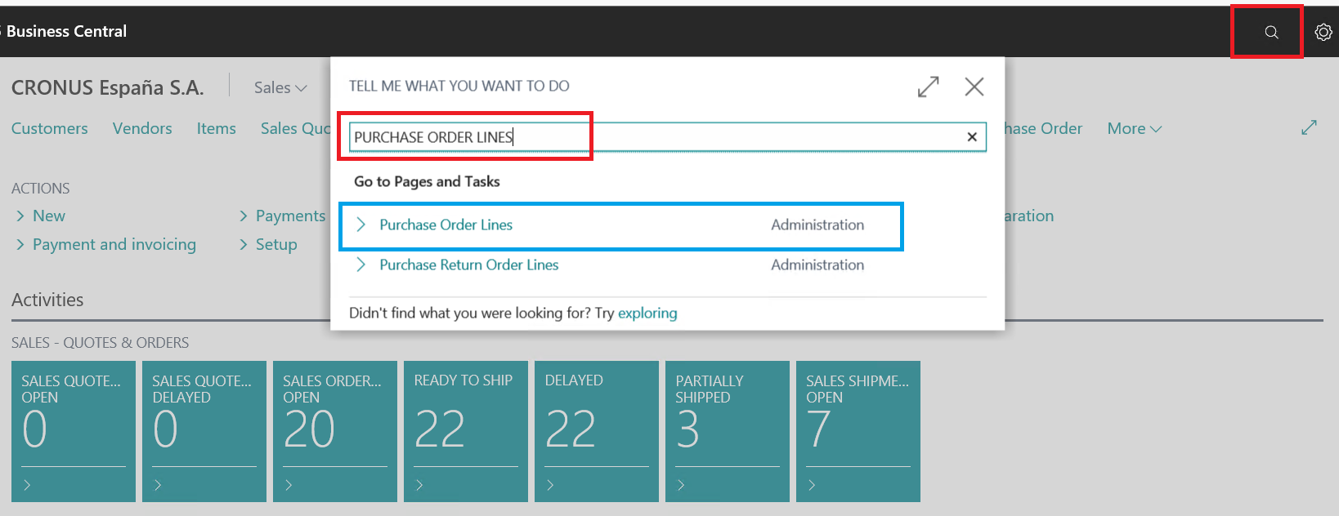Open the arrow on Delayed tile
This screenshot has width=1339, height=516.
(550, 485)
